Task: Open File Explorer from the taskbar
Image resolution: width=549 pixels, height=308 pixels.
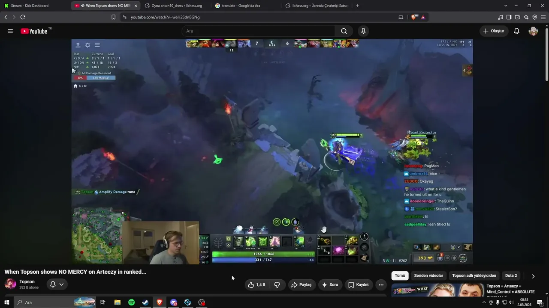Action: click(118, 302)
